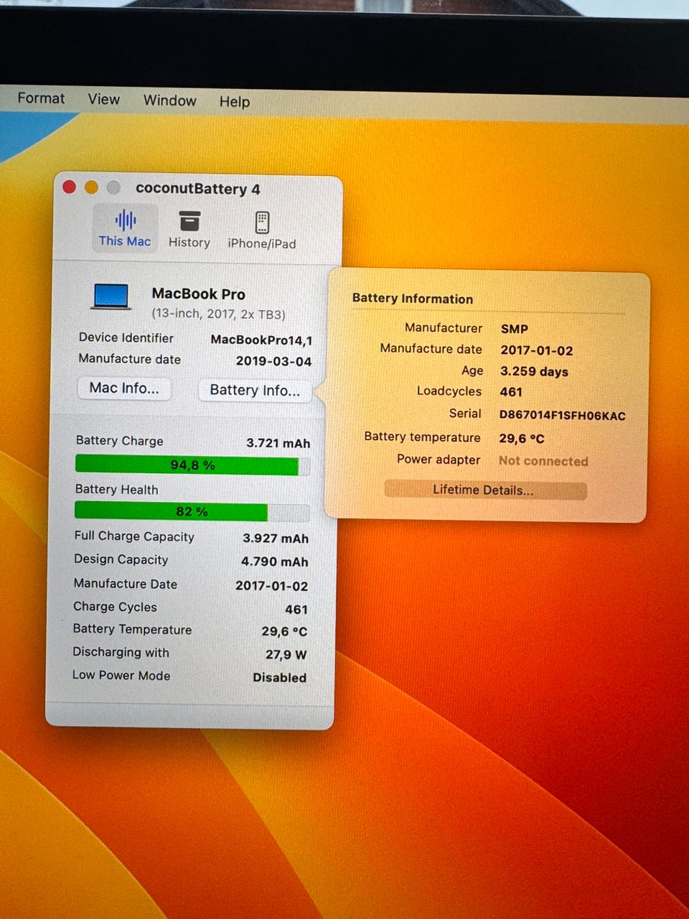Viewport: 689px width, 919px height.
Task: Open the Window menu
Action: (x=169, y=101)
